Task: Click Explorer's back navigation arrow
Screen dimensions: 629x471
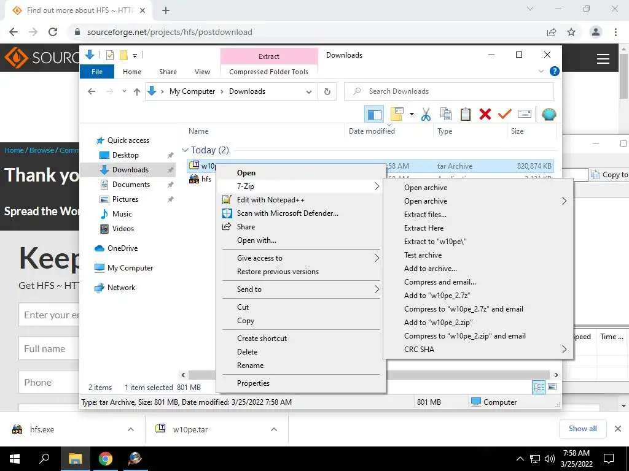Action: 92,91
